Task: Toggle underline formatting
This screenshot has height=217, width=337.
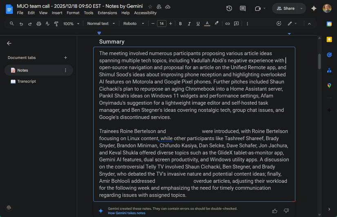Action: (198, 24)
